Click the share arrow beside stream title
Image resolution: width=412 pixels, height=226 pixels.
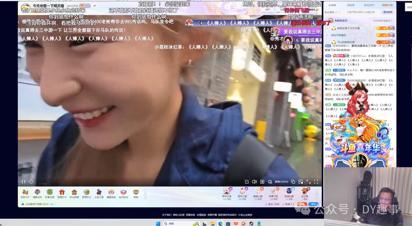(95, 5)
